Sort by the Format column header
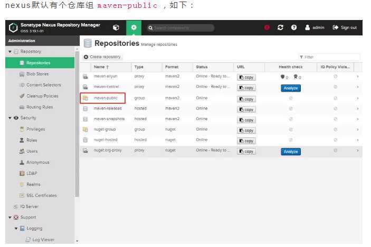The image size is (371, 247). click(177, 67)
